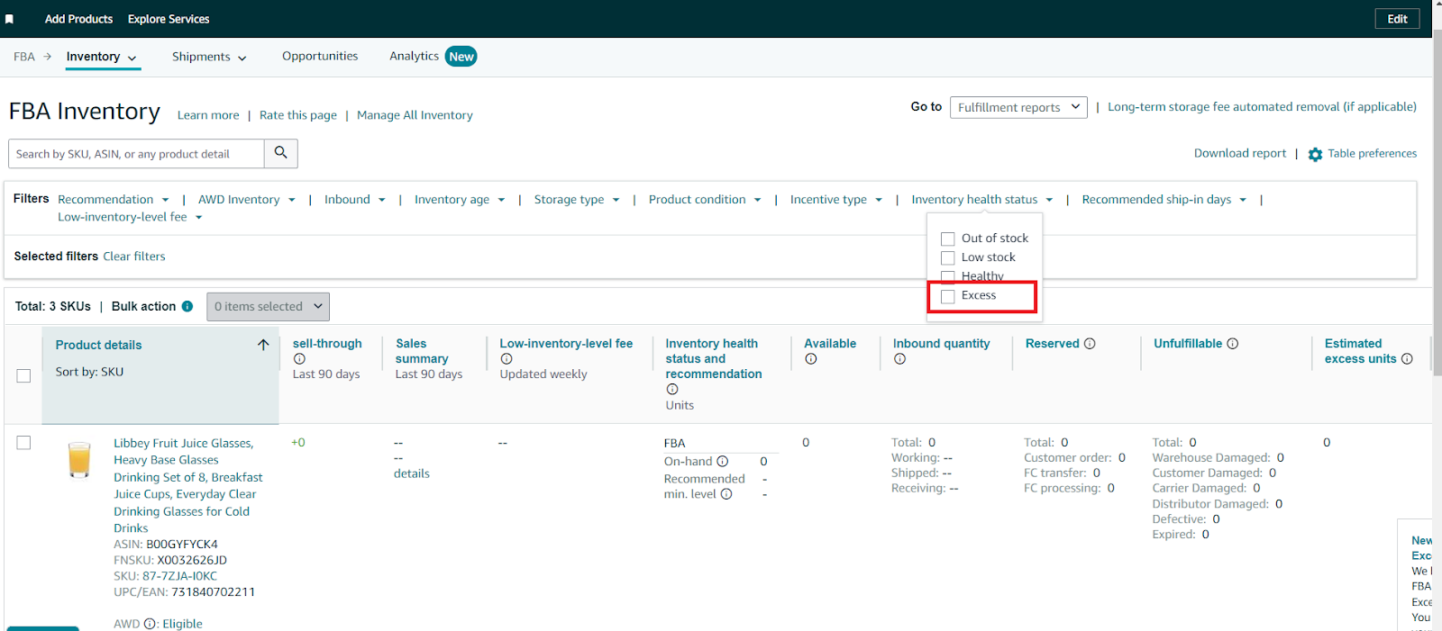Viewport: 1442px width, 631px height.
Task: Click the Download report link
Action: [1240, 153]
